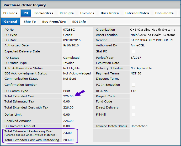Open the Ship To sub-tab
The width and height of the screenshot is (181, 146).
(x=30, y=22)
